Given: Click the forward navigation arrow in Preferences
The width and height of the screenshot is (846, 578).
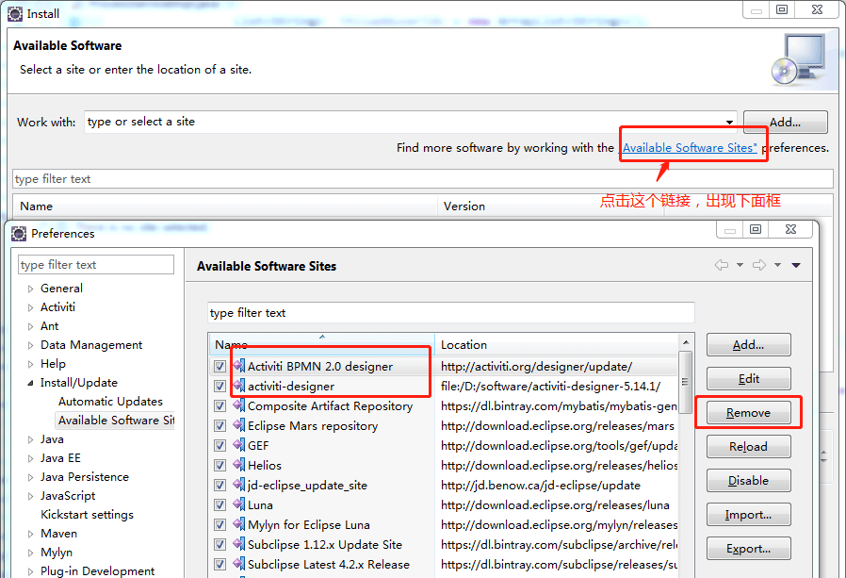Looking at the screenshot, I should pyautogui.click(x=759, y=265).
